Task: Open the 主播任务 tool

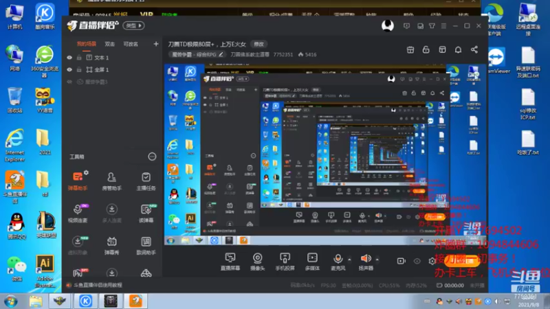Action: click(x=146, y=181)
